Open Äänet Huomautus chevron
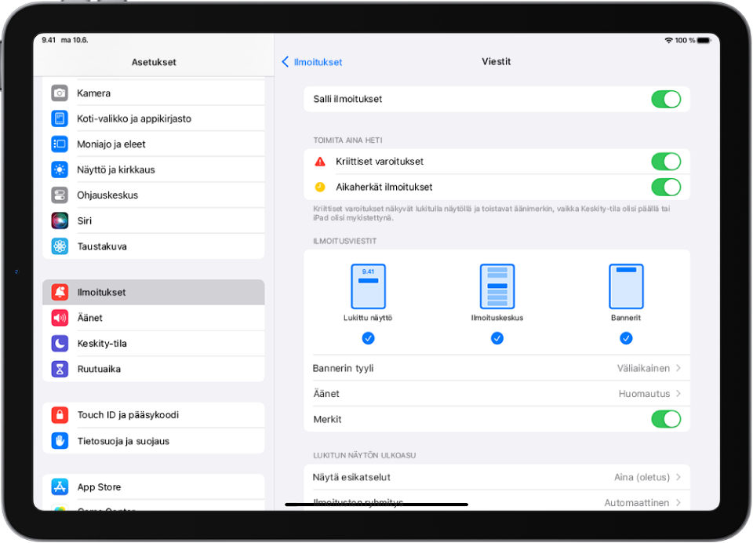 click(x=678, y=394)
